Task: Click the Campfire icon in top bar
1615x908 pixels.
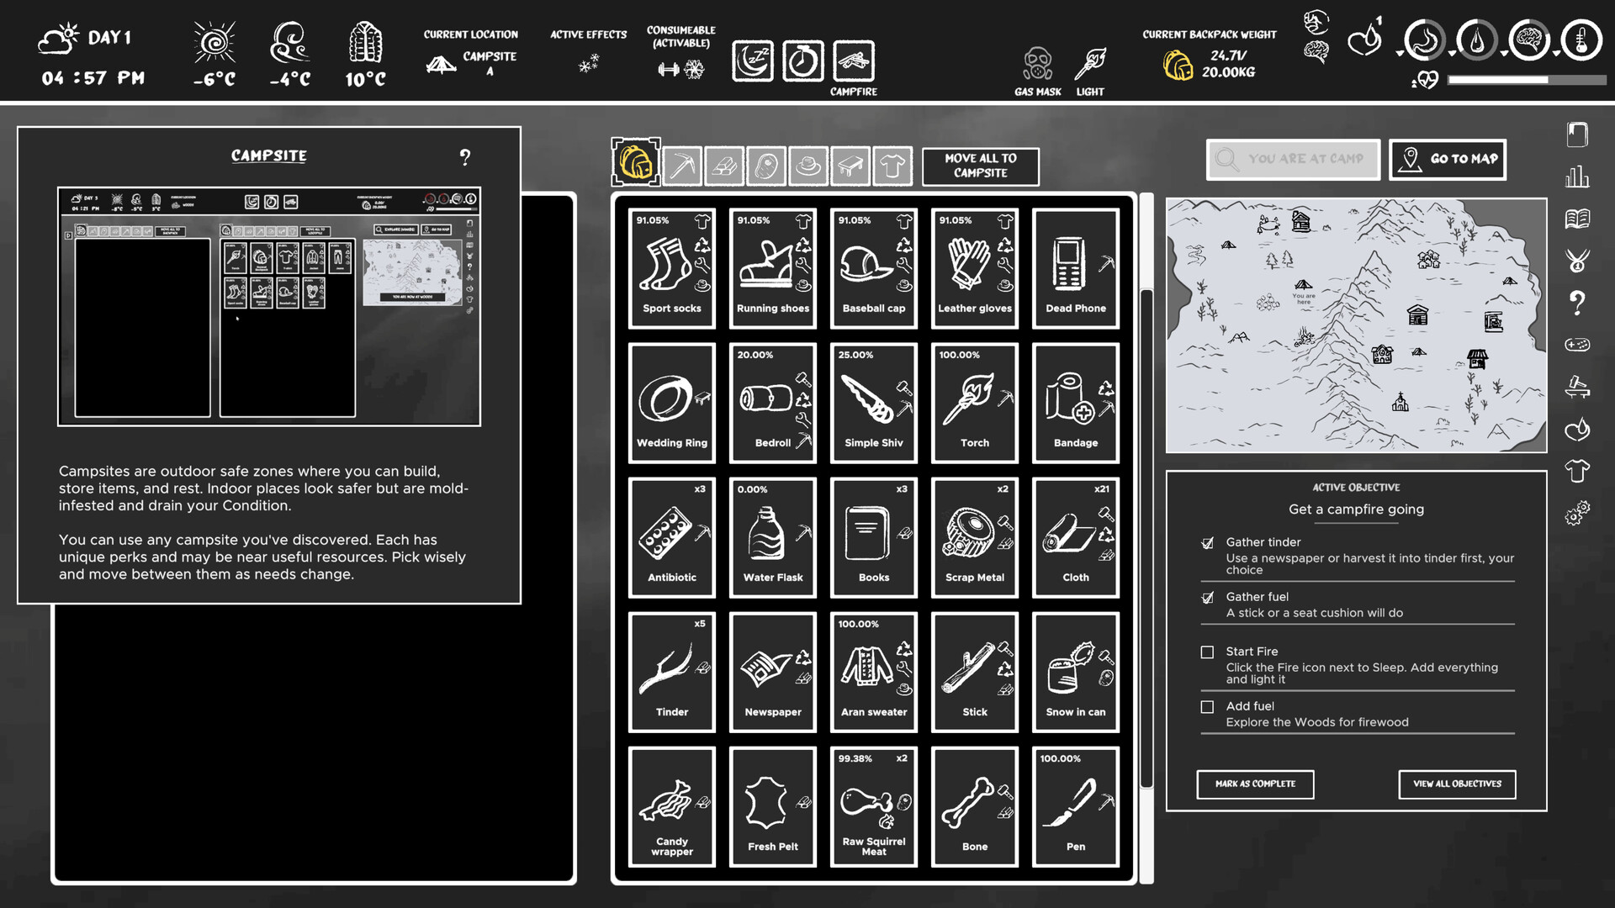Action: pyautogui.click(x=853, y=61)
